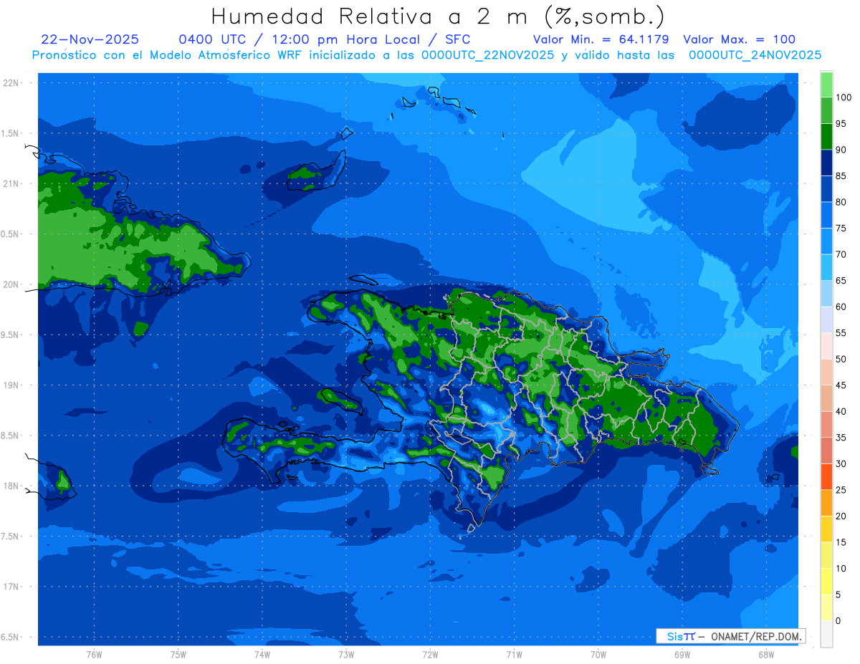Click the '21N' latitude label

[x=11, y=183]
